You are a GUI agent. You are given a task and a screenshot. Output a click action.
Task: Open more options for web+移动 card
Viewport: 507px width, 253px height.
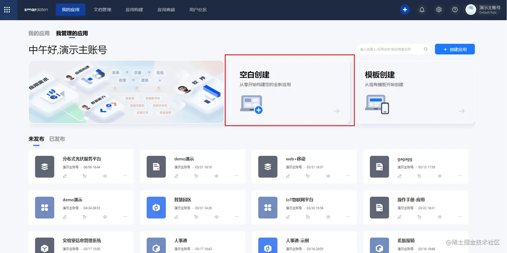pyautogui.click(x=348, y=176)
